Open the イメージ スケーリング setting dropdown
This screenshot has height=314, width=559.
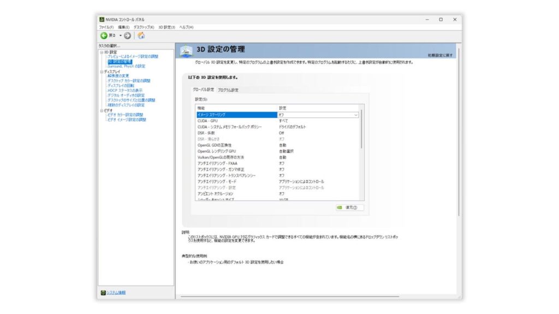point(355,115)
